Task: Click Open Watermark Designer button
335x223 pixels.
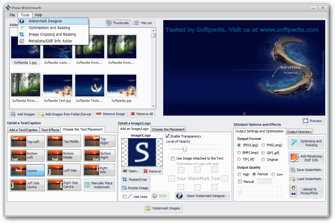Action: click(x=202, y=196)
